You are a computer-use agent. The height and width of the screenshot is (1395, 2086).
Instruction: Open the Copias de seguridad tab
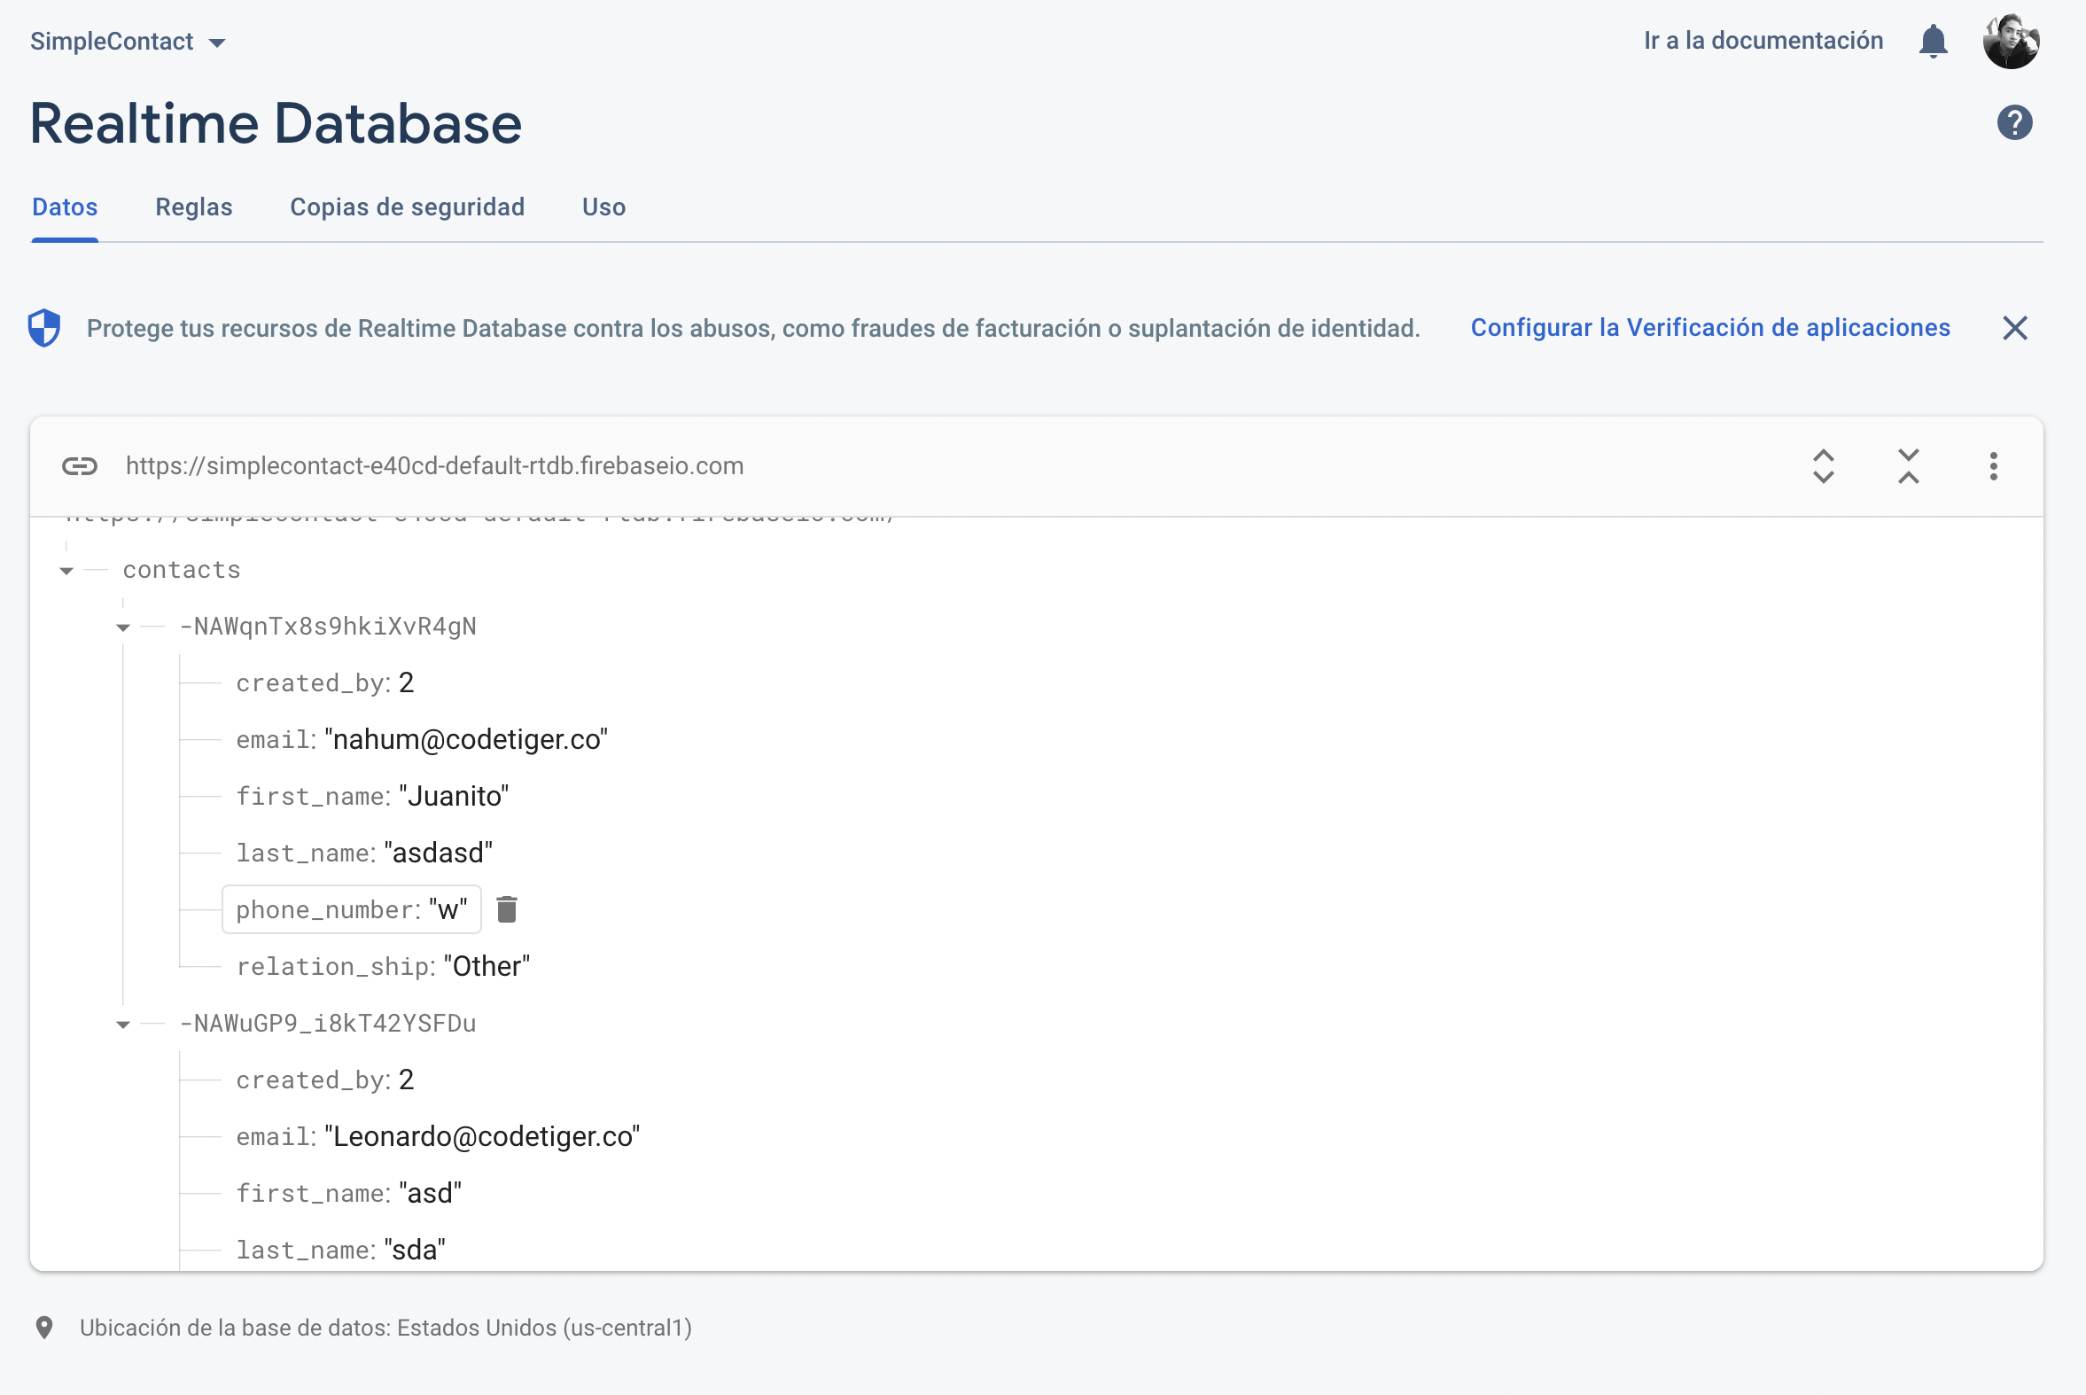[407, 207]
